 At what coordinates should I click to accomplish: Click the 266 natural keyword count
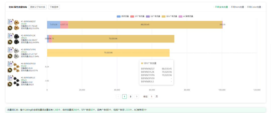[x=75, y=110]
